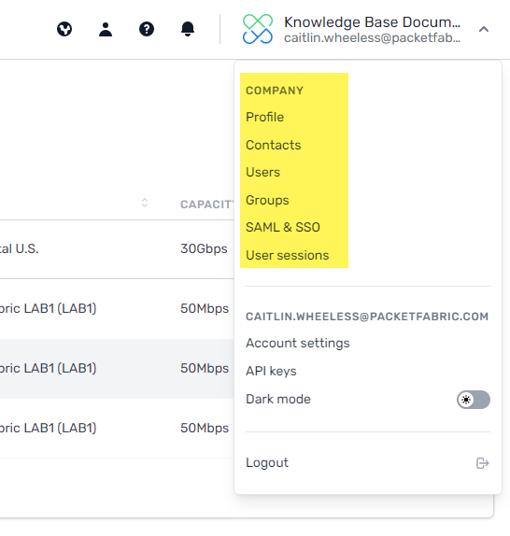Open the notifications bell icon
The height and width of the screenshot is (536, 510).
pos(188,29)
